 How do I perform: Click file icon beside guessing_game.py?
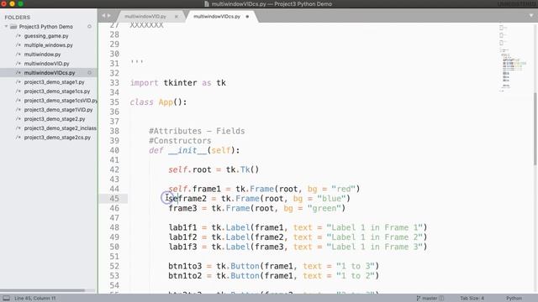(x=18, y=36)
